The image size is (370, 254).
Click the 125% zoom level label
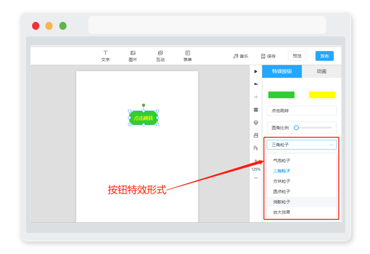point(256,169)
